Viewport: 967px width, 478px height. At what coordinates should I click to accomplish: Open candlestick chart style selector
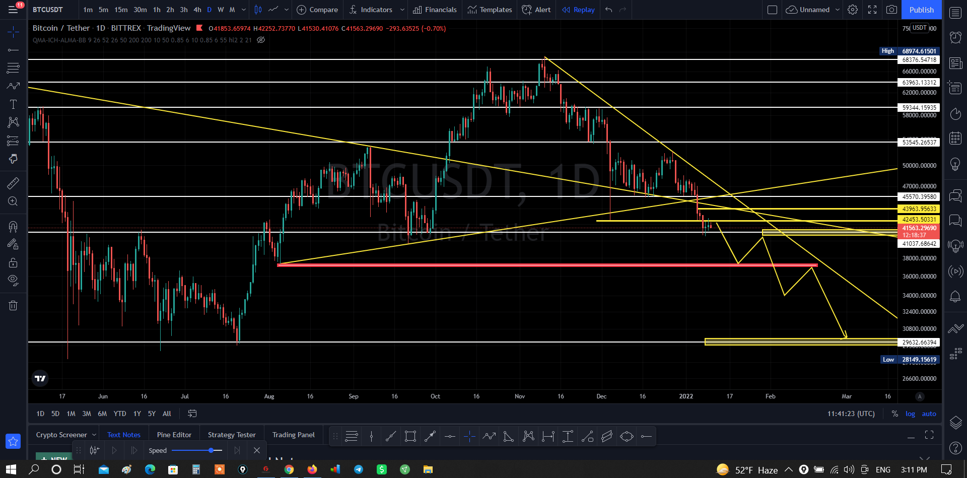click(x=258, y=10)
